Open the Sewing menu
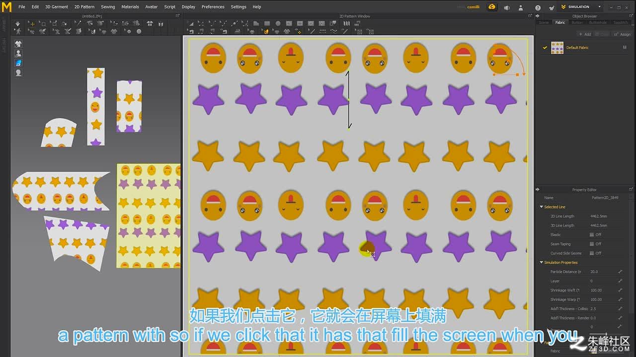The width and height of the screenshot is (636, 357). 108,7
